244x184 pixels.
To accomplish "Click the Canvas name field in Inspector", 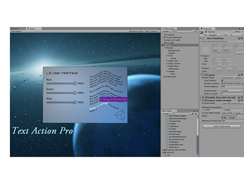I will [x=220, y=32].
